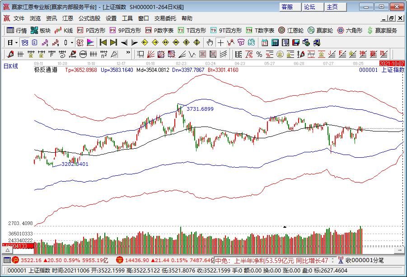The image size is (407, 277).
Task: Click the 9-step staircase indicator icon
Action: pyautogui.click(x=56, y=42)
